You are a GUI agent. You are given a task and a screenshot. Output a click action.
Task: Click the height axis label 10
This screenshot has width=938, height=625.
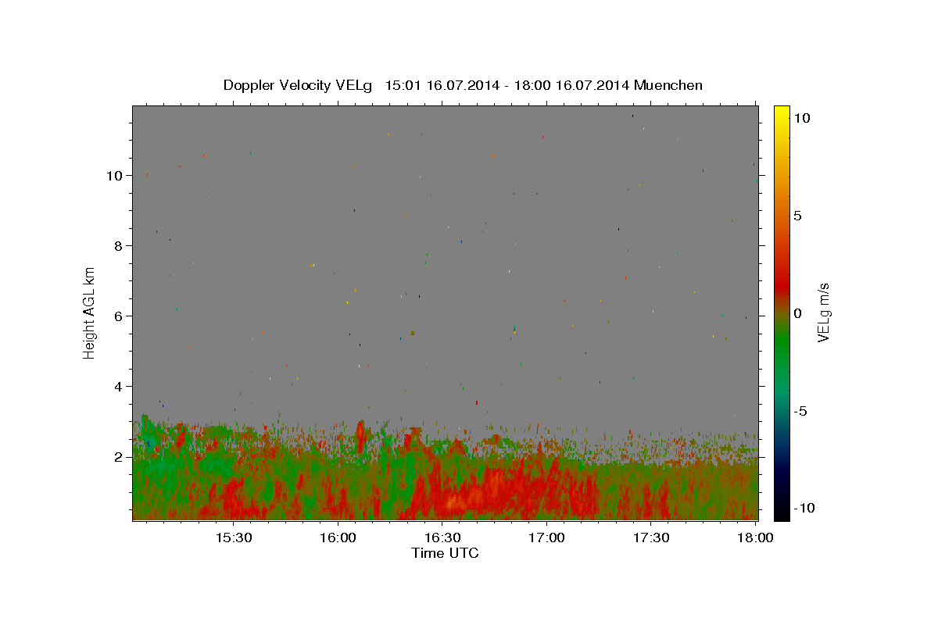pos(115,176)
